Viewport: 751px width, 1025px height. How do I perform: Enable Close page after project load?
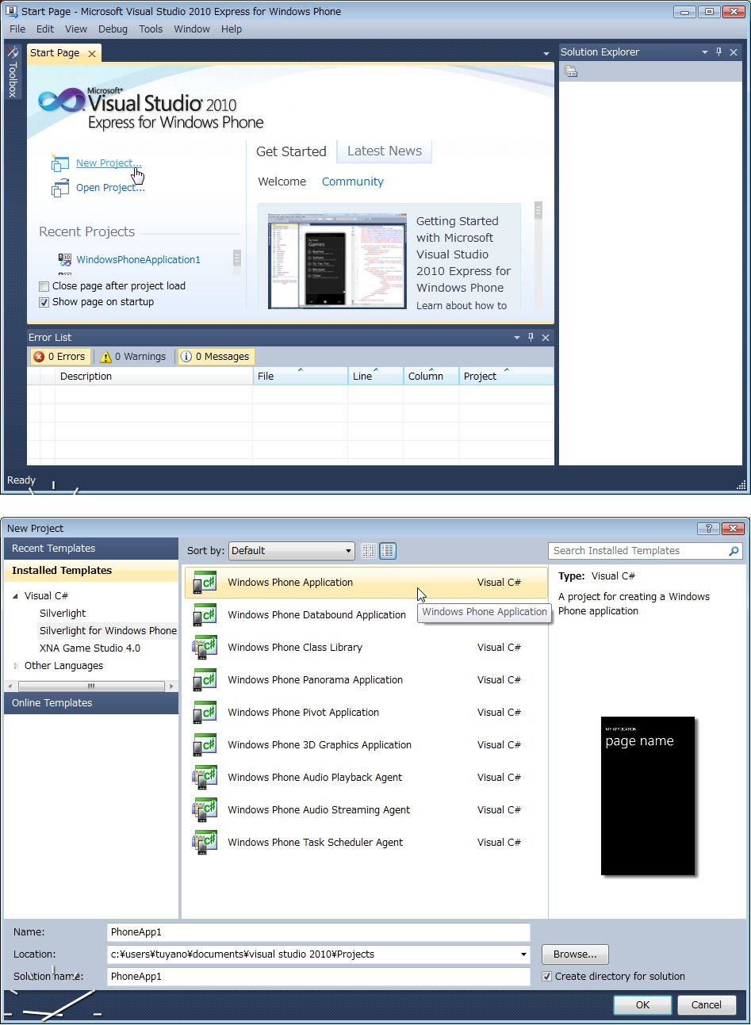(44, 286)
